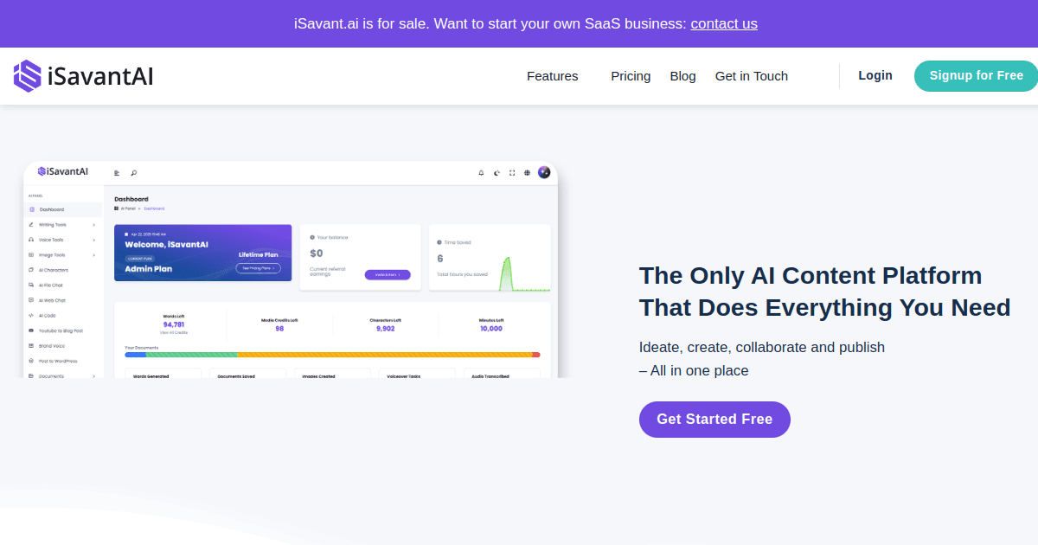Viewport: 1038px width, 545px height.
Task: Expand the Image Tools sidebar chevron
Action: (x=93, y=255)
